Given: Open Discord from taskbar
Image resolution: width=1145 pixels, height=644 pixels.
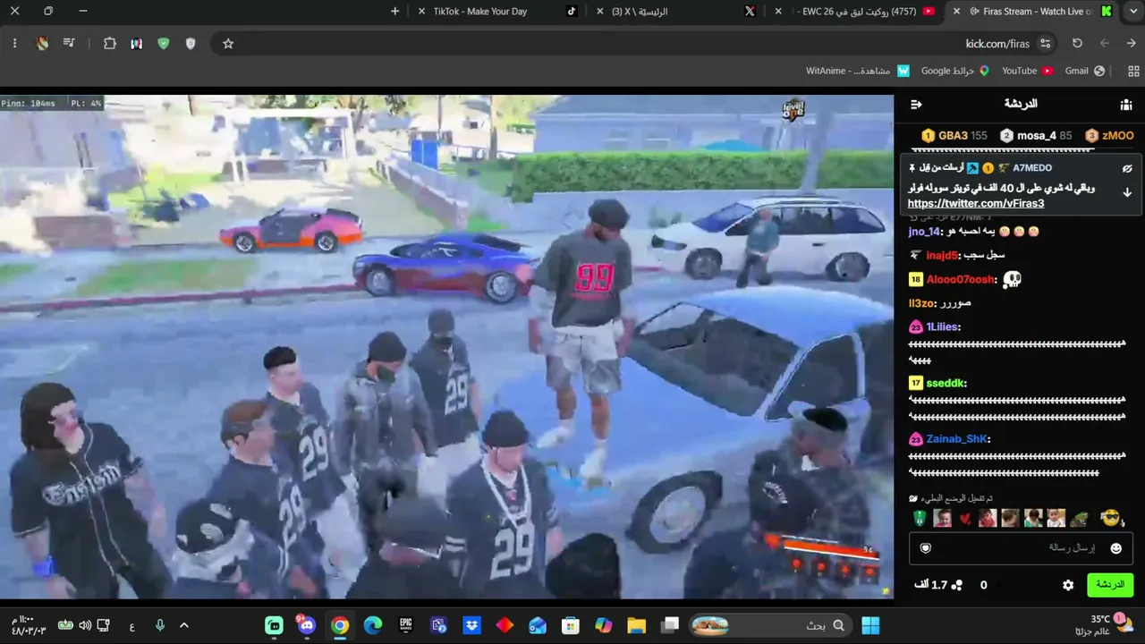Looking at the screenshot, I should click(307, 625).
